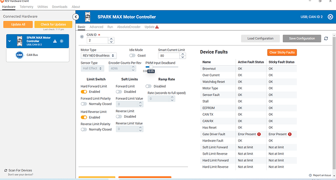336x180 pixels.
Task: Click the SPARK MAX device image in header
Action: [x=88, y=17]
